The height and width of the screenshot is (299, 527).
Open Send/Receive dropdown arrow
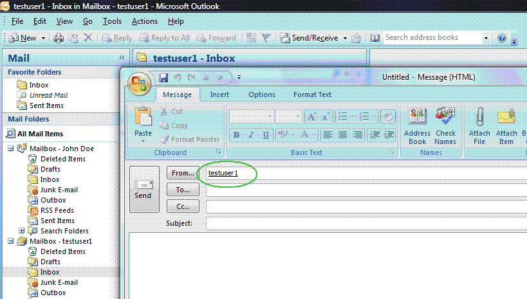345,39
